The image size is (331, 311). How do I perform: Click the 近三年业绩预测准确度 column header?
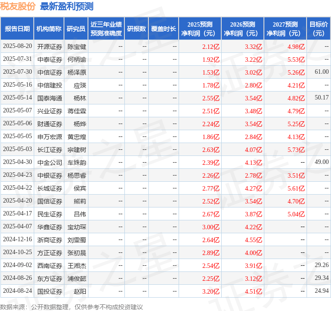tap(106, 29)
